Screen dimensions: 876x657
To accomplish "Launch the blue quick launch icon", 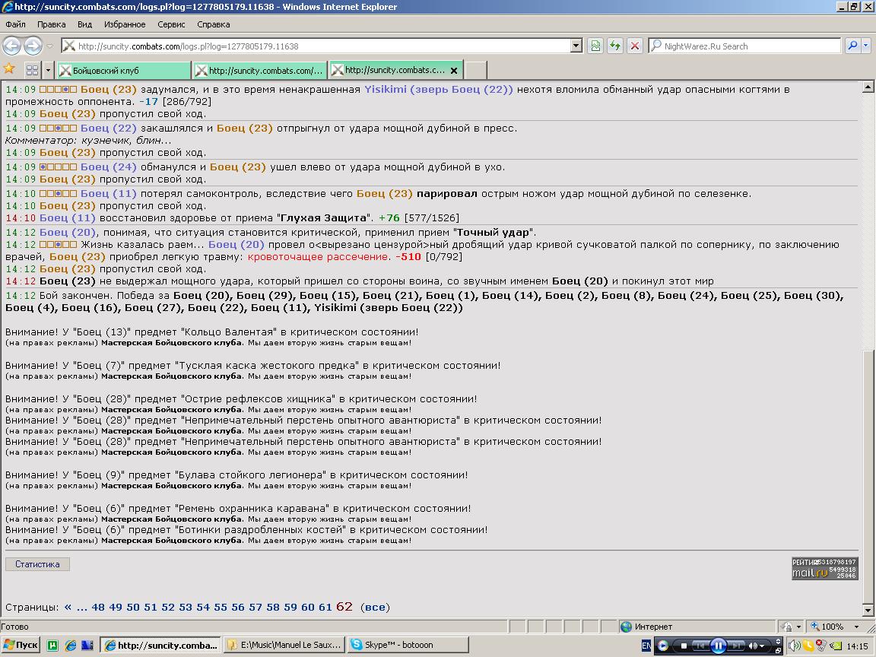I will (x=87, y=646).
